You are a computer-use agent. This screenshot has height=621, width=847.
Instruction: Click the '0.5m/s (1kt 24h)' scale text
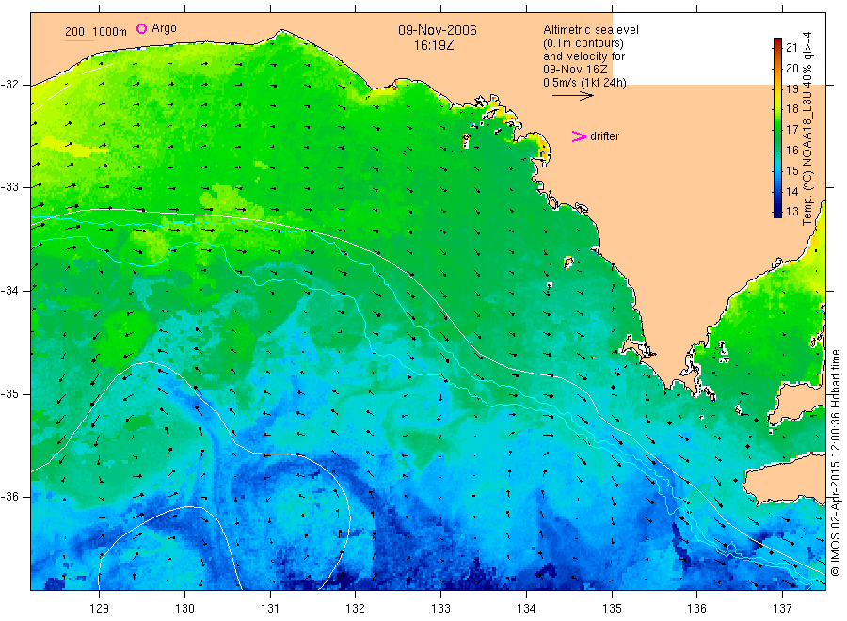pyautogui.click(x=585, y=83)
